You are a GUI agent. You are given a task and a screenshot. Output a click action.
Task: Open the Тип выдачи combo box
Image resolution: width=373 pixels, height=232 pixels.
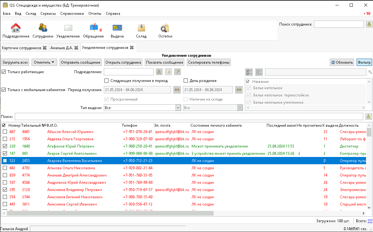(142, 108)
